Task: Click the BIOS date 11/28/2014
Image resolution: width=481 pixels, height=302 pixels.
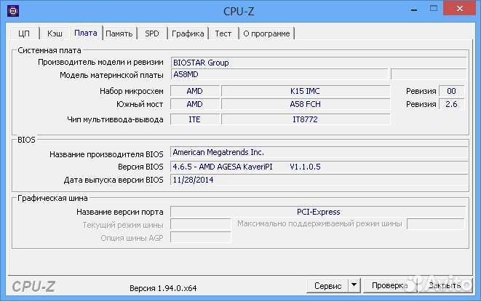Action: (x=319, y=180)
